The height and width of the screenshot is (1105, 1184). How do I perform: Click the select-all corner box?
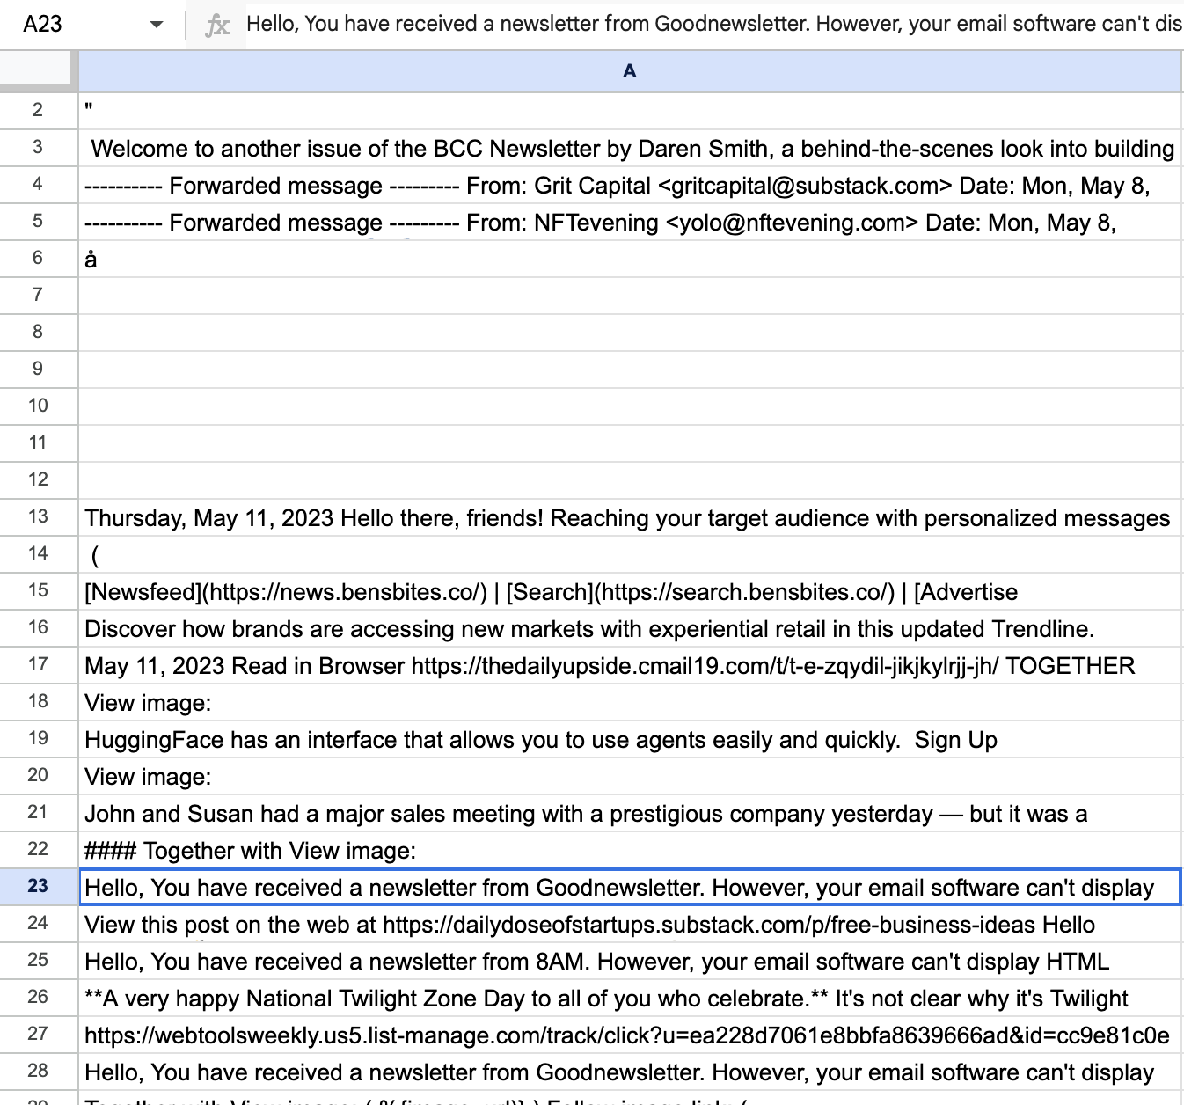click(x=38, y=71)
